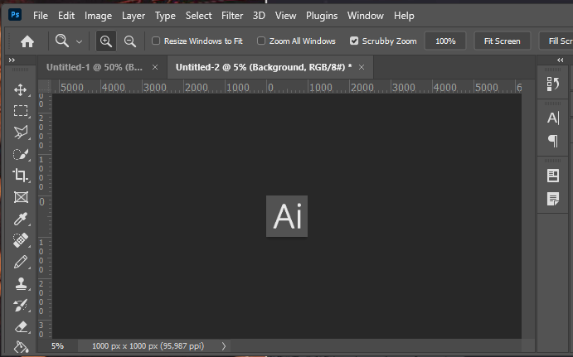Screen dimensions: 573x357
Task: Select the Pencil tool
Action: (x=21, y=262)
